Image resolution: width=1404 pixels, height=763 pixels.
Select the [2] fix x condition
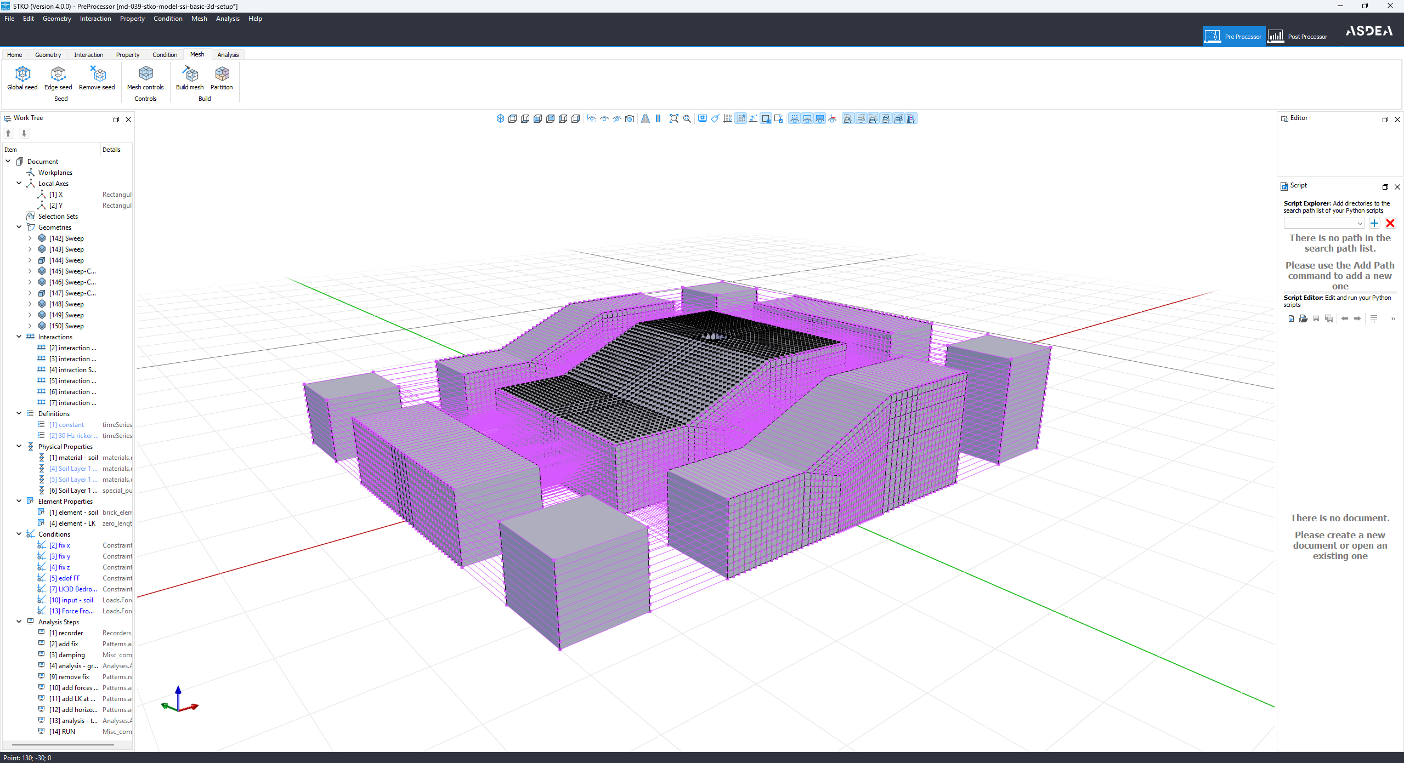60,545
